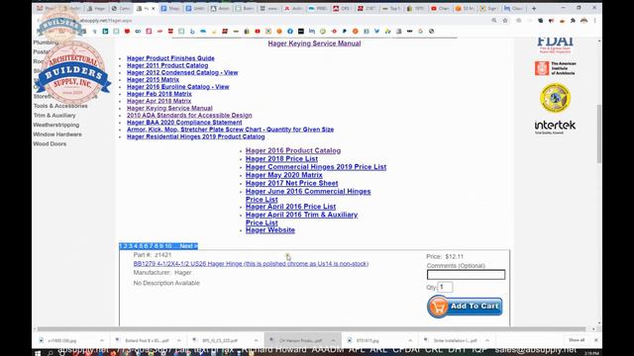Image resolution: width=634 pixels, height=356 pixels.
Task: Click Show all downloads
Action: click(x=577, y=340)
